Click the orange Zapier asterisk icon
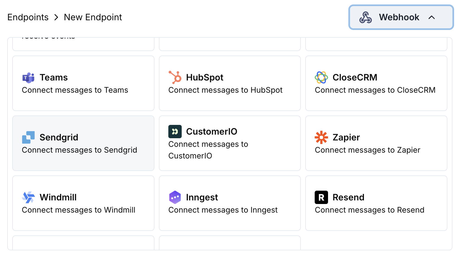This screenshot has width=468, height=262. (321, 137)
